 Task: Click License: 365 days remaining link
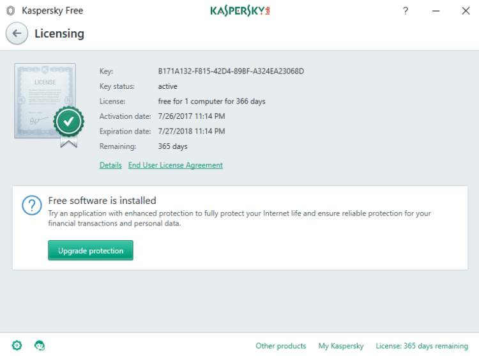click(422, 346)
